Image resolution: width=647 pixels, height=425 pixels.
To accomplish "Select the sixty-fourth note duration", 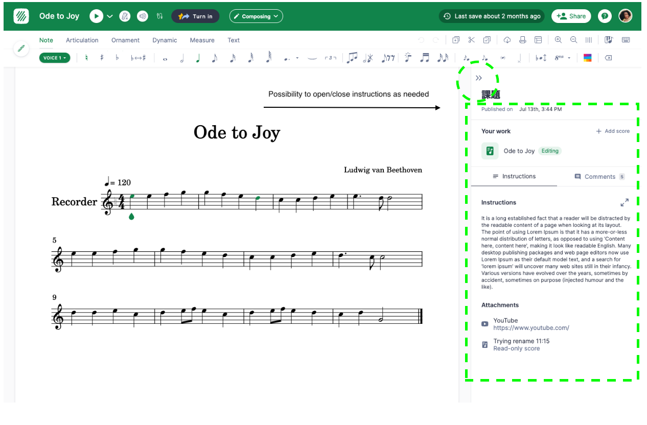I will pos(269,58).
